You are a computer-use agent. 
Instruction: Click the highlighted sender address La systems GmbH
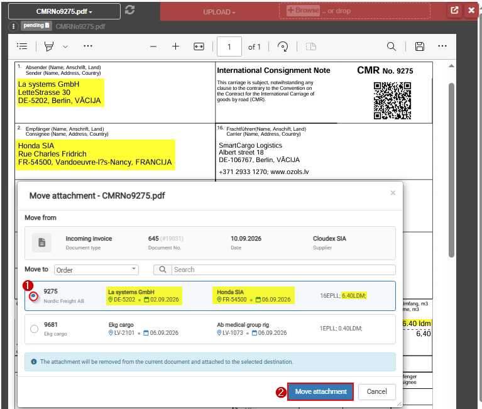tap(60, 92)
